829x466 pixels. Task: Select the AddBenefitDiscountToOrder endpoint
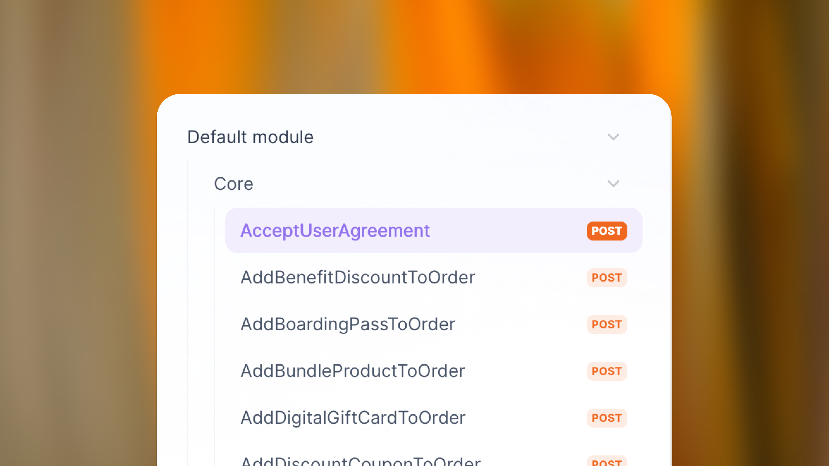(358, 277)
